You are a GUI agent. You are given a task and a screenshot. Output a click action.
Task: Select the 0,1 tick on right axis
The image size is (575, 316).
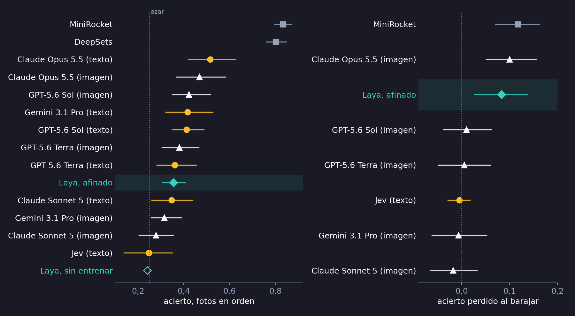pyautogui.click(x=510, y=291)
